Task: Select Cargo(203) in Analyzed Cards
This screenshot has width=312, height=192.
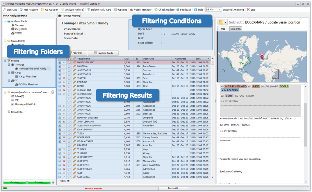Action: (x=21, y=29)
